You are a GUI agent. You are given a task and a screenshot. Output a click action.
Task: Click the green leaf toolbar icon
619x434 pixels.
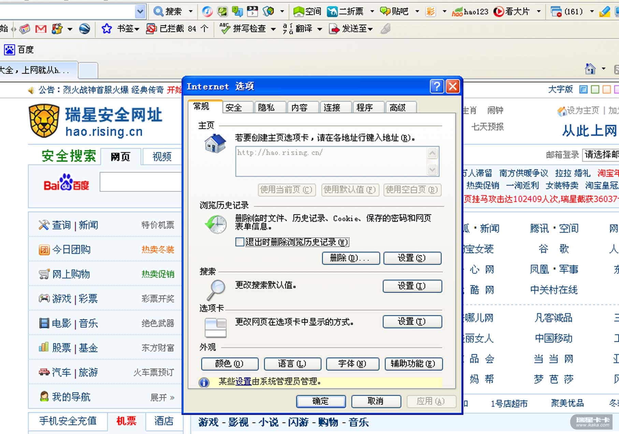222,12
